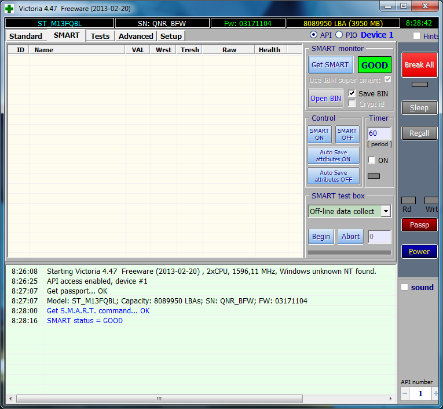Viewport: 443px width, 409px height.
Task: Open the Tests tab
Action: click(x=100, y=36)
